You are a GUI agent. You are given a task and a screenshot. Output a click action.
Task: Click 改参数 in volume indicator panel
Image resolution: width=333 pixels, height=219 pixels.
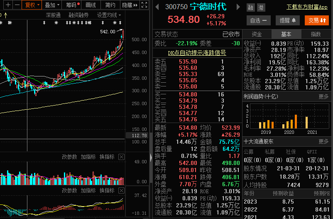click(x=69, y=157)
